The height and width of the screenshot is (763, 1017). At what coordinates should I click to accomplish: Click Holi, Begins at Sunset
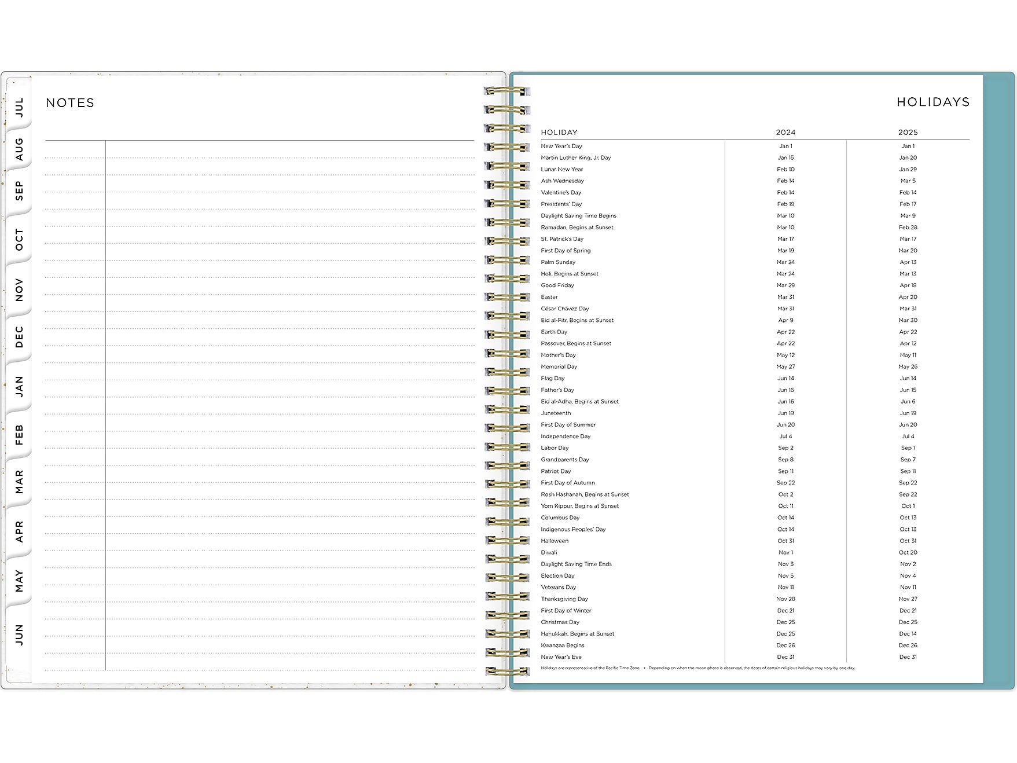click(570, 274)
